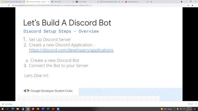This screenshot has width=198, height=111.
Task: Go forward in browser history
Action: coord(6,6)
